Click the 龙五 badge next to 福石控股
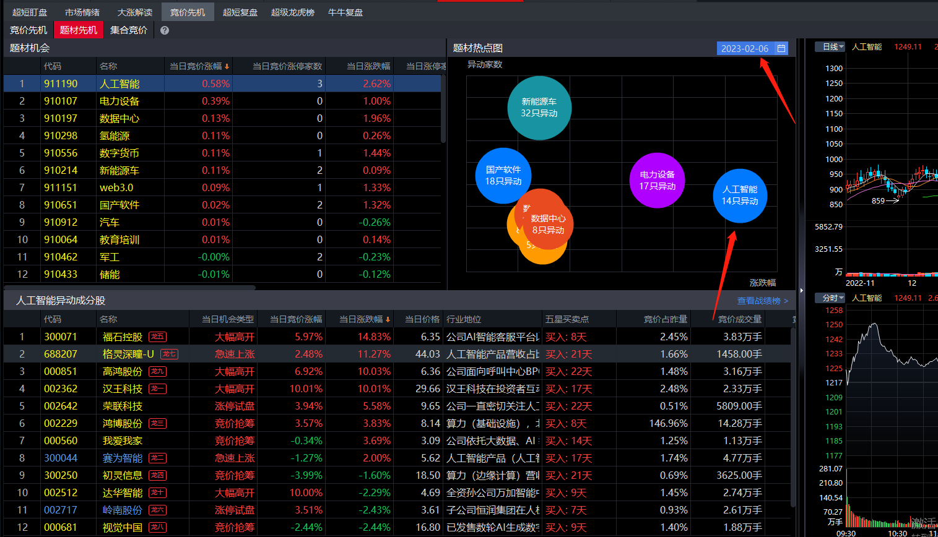The width and height of the screenshot is (938, 537). 158,337
